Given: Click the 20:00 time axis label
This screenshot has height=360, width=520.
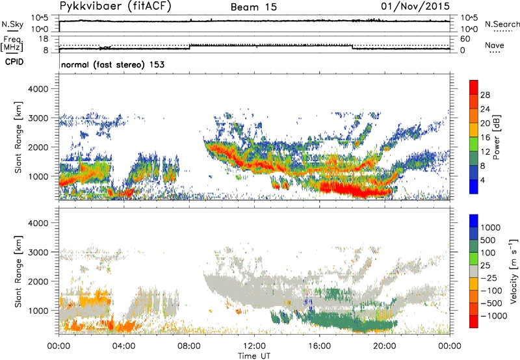Looking at the screenshot, I should point(385,346).
